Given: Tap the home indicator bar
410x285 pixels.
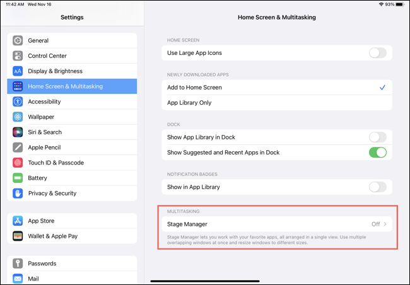Looking at the screenshot, I should 205,281.
